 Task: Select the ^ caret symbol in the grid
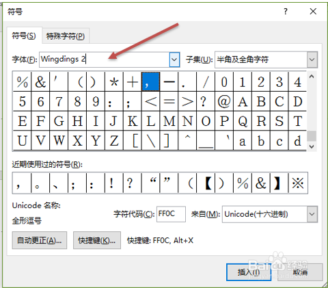click(x=187, y=140)
